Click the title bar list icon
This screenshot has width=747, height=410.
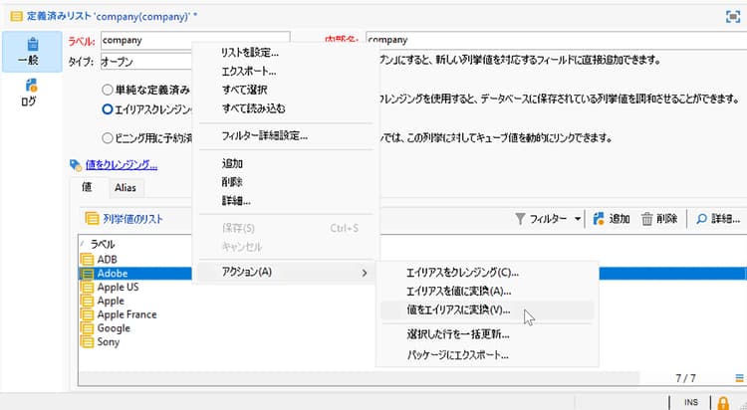[16, 16]
